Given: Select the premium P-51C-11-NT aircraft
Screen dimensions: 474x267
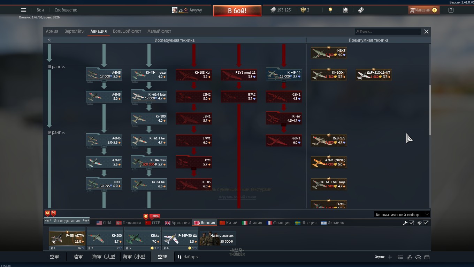Looking at the screenshot, I should point(374,75).
